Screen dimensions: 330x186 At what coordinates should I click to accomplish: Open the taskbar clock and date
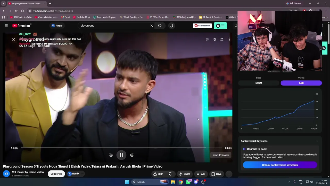(322, 182)
